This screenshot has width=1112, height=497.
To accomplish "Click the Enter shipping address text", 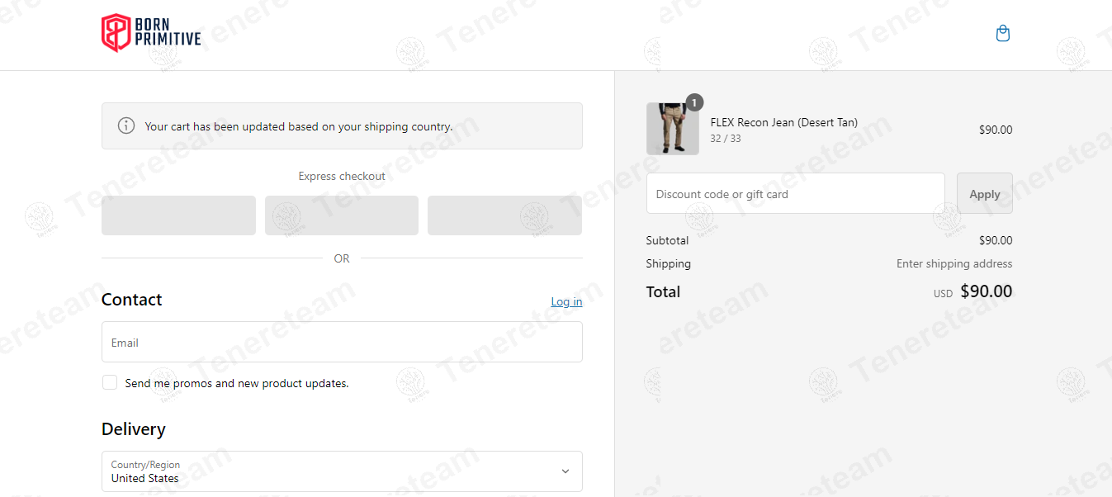I will (953, 264).
